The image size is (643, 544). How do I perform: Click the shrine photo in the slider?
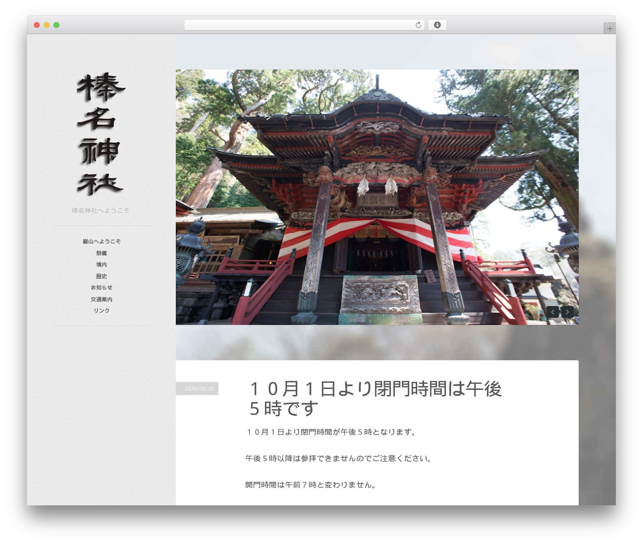377,197
